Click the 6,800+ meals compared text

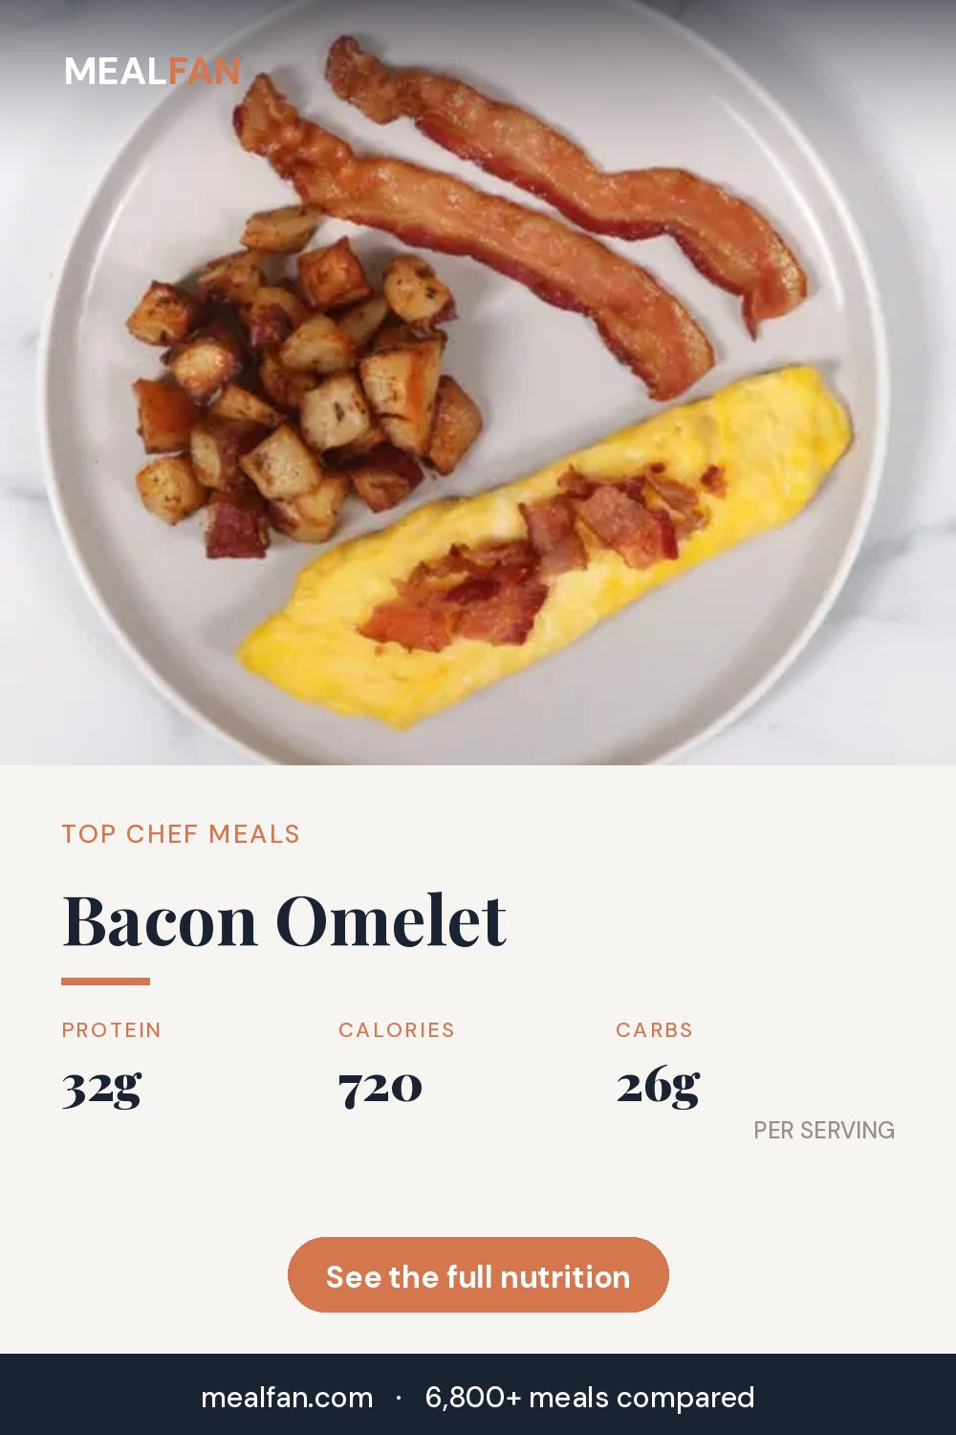click(590, 1398)
